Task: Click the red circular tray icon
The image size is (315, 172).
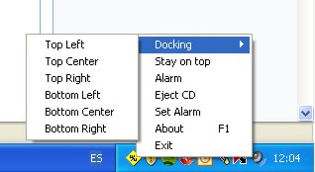Action: tap(187, 161)
